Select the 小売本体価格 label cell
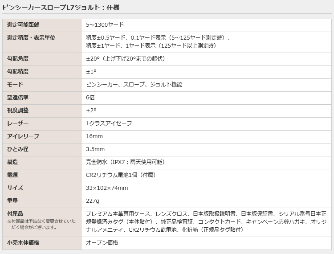This screenshot has width=334, height=254. click(42, 243)
